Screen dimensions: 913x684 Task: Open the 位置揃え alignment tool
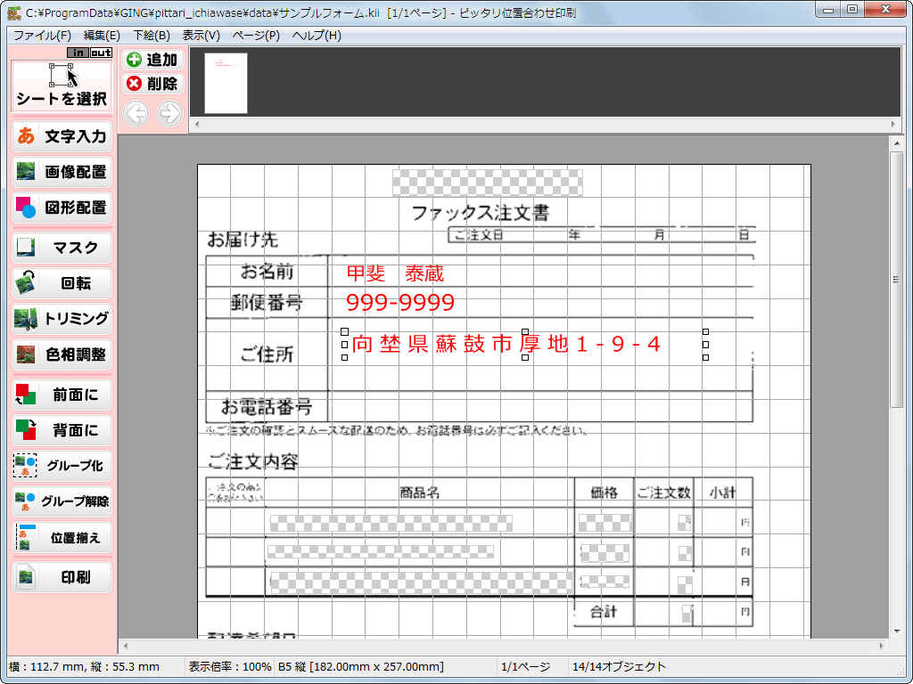62,537
